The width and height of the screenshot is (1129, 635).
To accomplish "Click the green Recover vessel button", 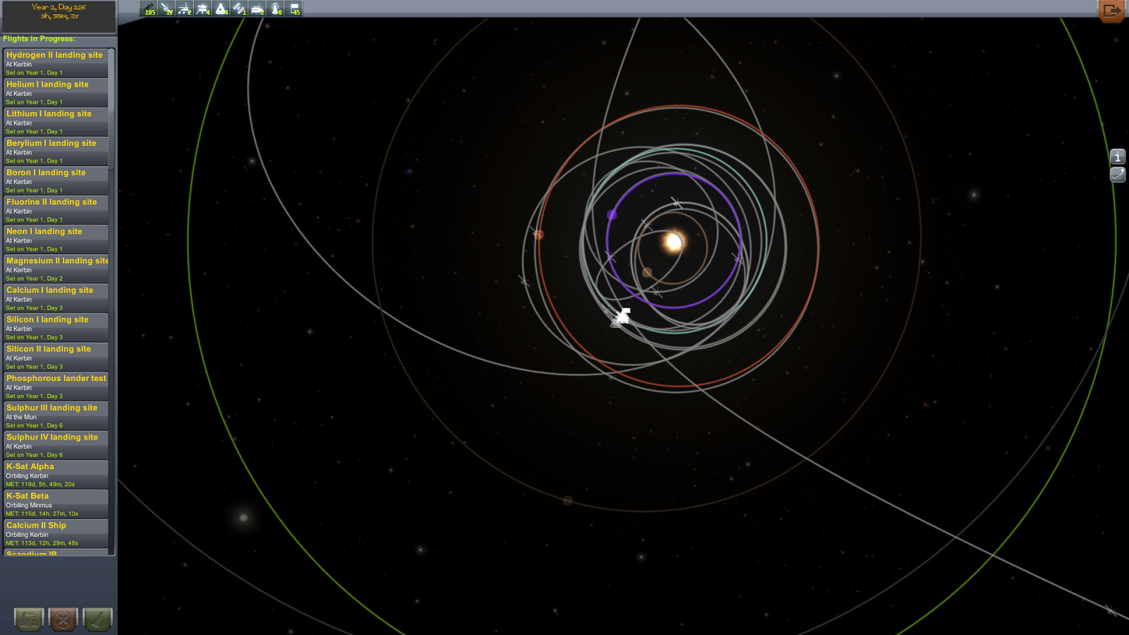I will tap(29, 619).
